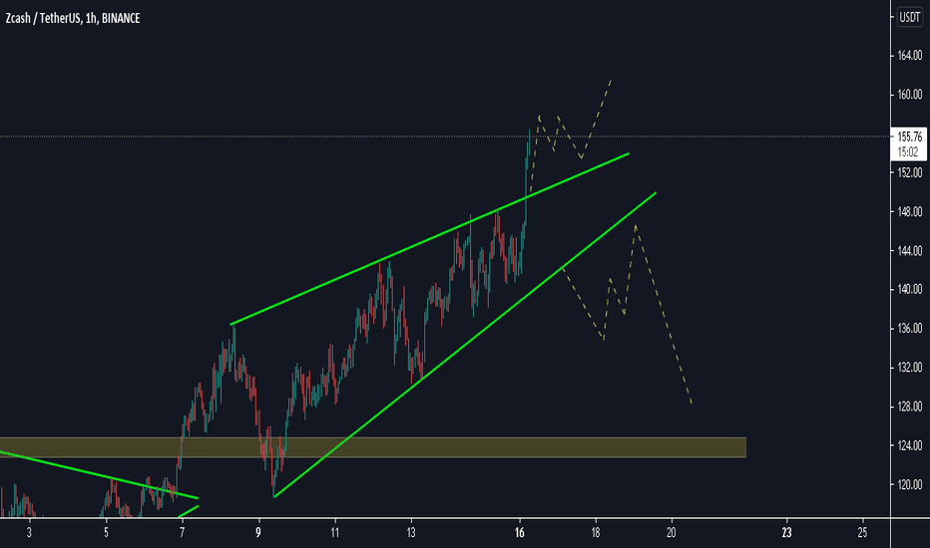The image size is (930, 548).
Task: Click date 23 on time axis
Action: coord(786,533)
